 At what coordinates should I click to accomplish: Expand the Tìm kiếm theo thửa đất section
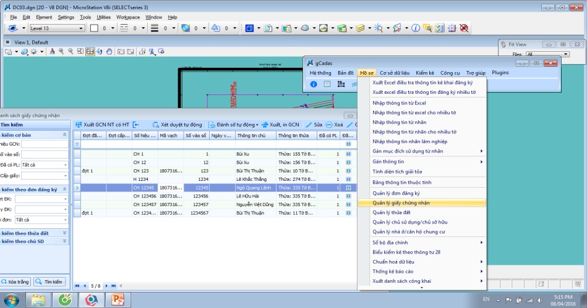tap(65, 233)
